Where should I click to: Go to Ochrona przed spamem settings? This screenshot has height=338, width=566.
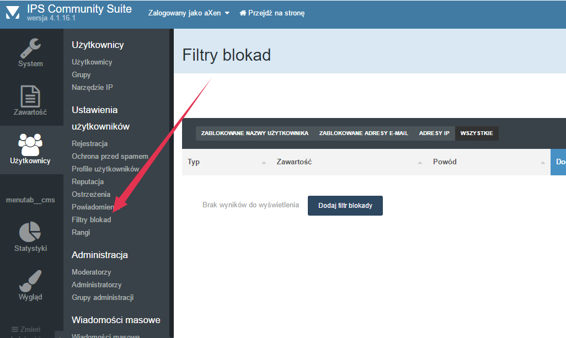(110, 157)
